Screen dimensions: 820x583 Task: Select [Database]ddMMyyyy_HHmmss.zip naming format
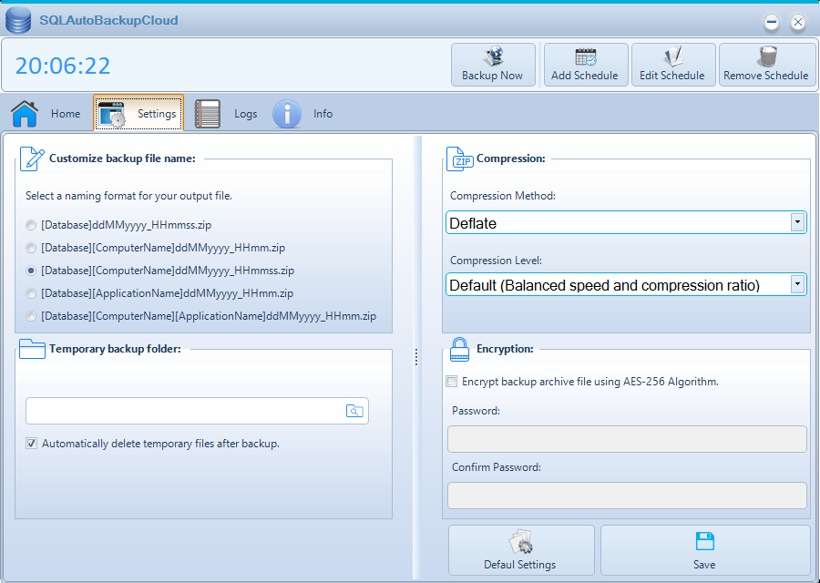click(31, 225)
